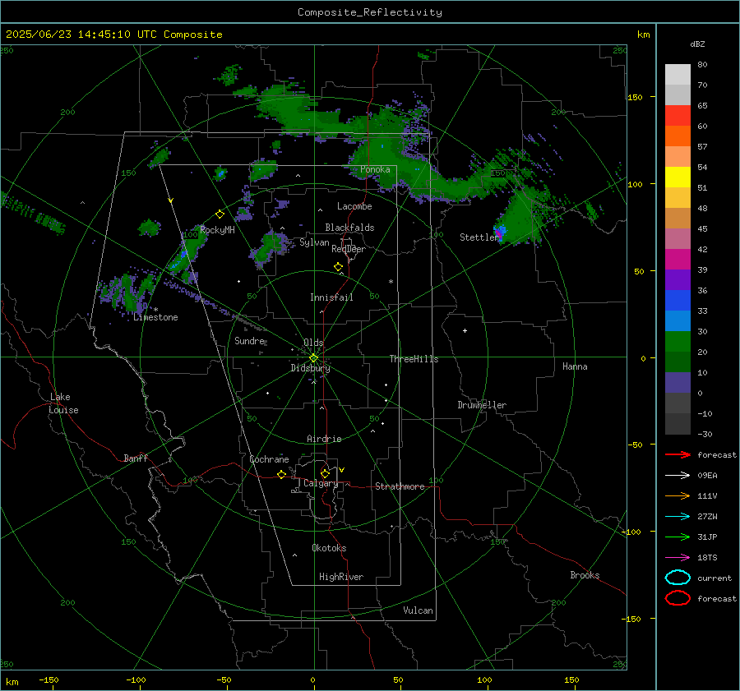Click the Limestone label

coord(155,317)
